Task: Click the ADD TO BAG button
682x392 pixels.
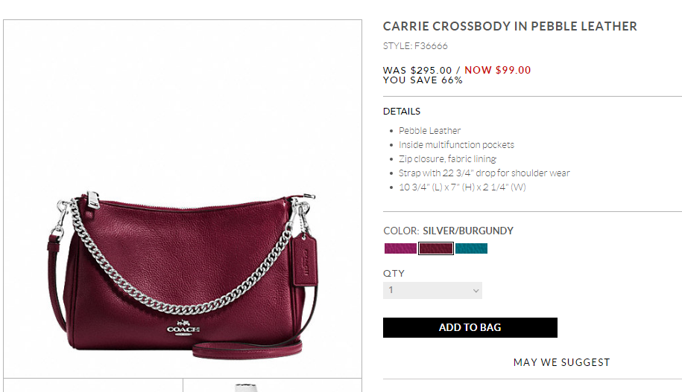Action: pos(470,327)
